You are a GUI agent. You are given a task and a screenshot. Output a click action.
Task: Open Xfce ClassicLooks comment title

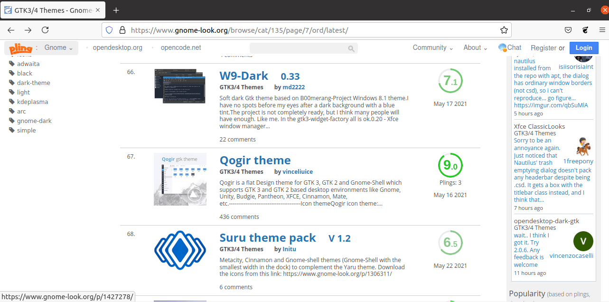pyautogui.click(x=540, y=126)
